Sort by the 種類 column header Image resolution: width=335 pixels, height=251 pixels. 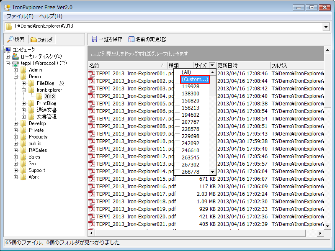tap(180, 65)
